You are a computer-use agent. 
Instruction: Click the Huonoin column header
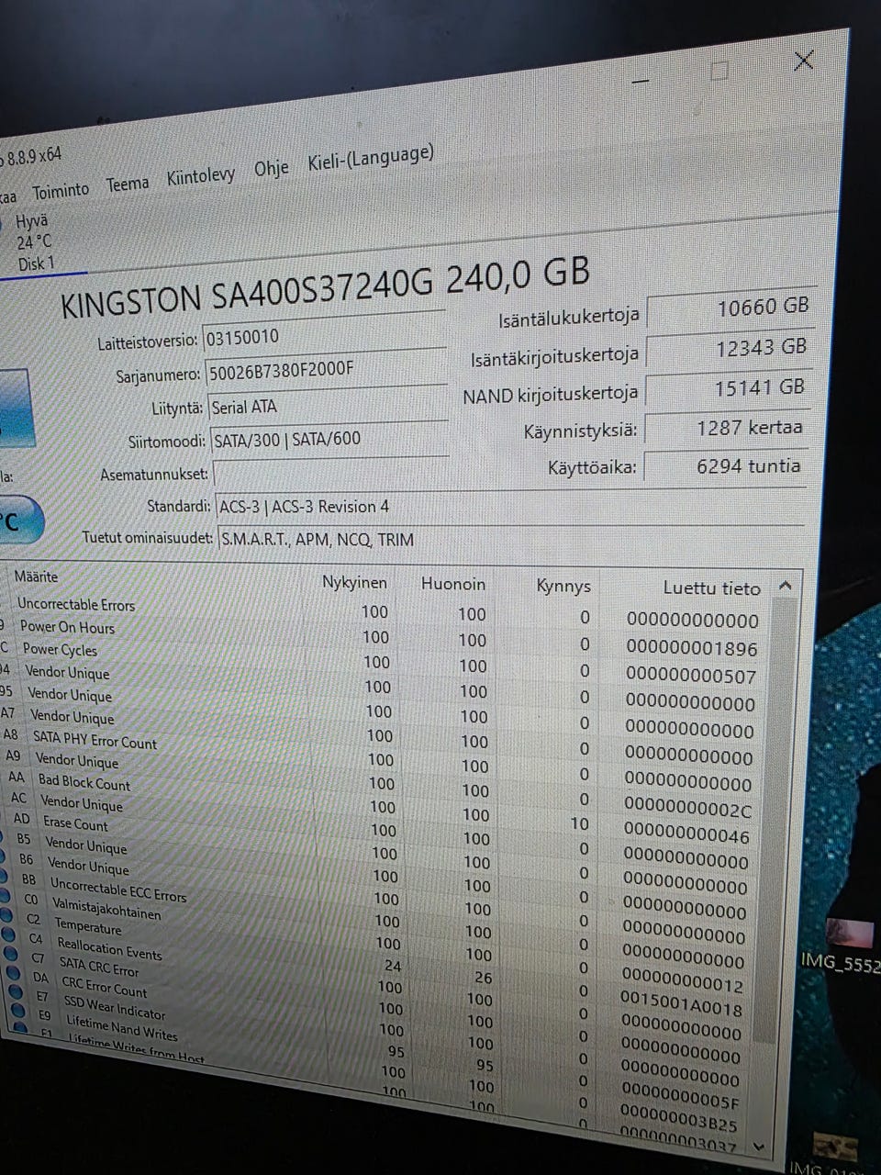click(x=453, y=584)
